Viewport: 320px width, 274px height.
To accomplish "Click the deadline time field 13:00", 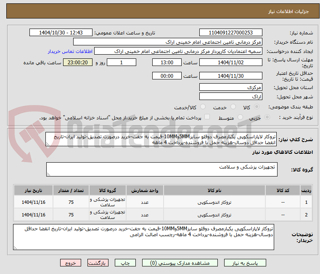I will point(167,62).
